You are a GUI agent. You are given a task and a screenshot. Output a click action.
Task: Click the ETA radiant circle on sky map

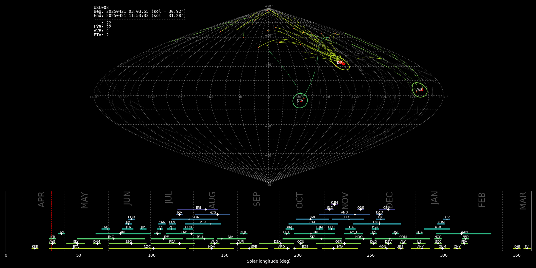300,101
